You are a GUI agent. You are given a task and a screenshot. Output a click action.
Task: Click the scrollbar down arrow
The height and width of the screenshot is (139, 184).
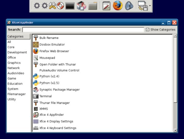click(175, 130)
